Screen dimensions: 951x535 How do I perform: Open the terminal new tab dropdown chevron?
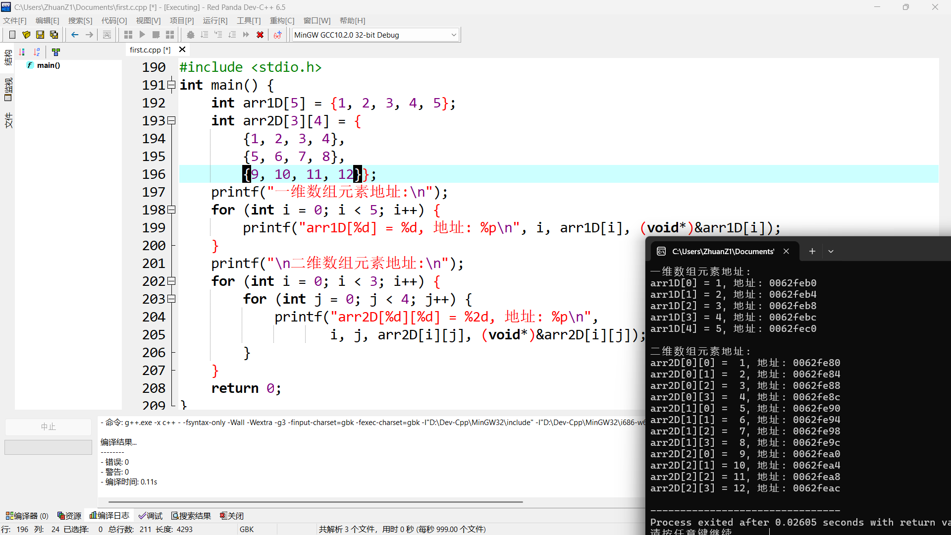831,252
